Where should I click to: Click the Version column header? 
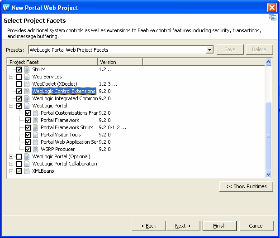(120, 62)
